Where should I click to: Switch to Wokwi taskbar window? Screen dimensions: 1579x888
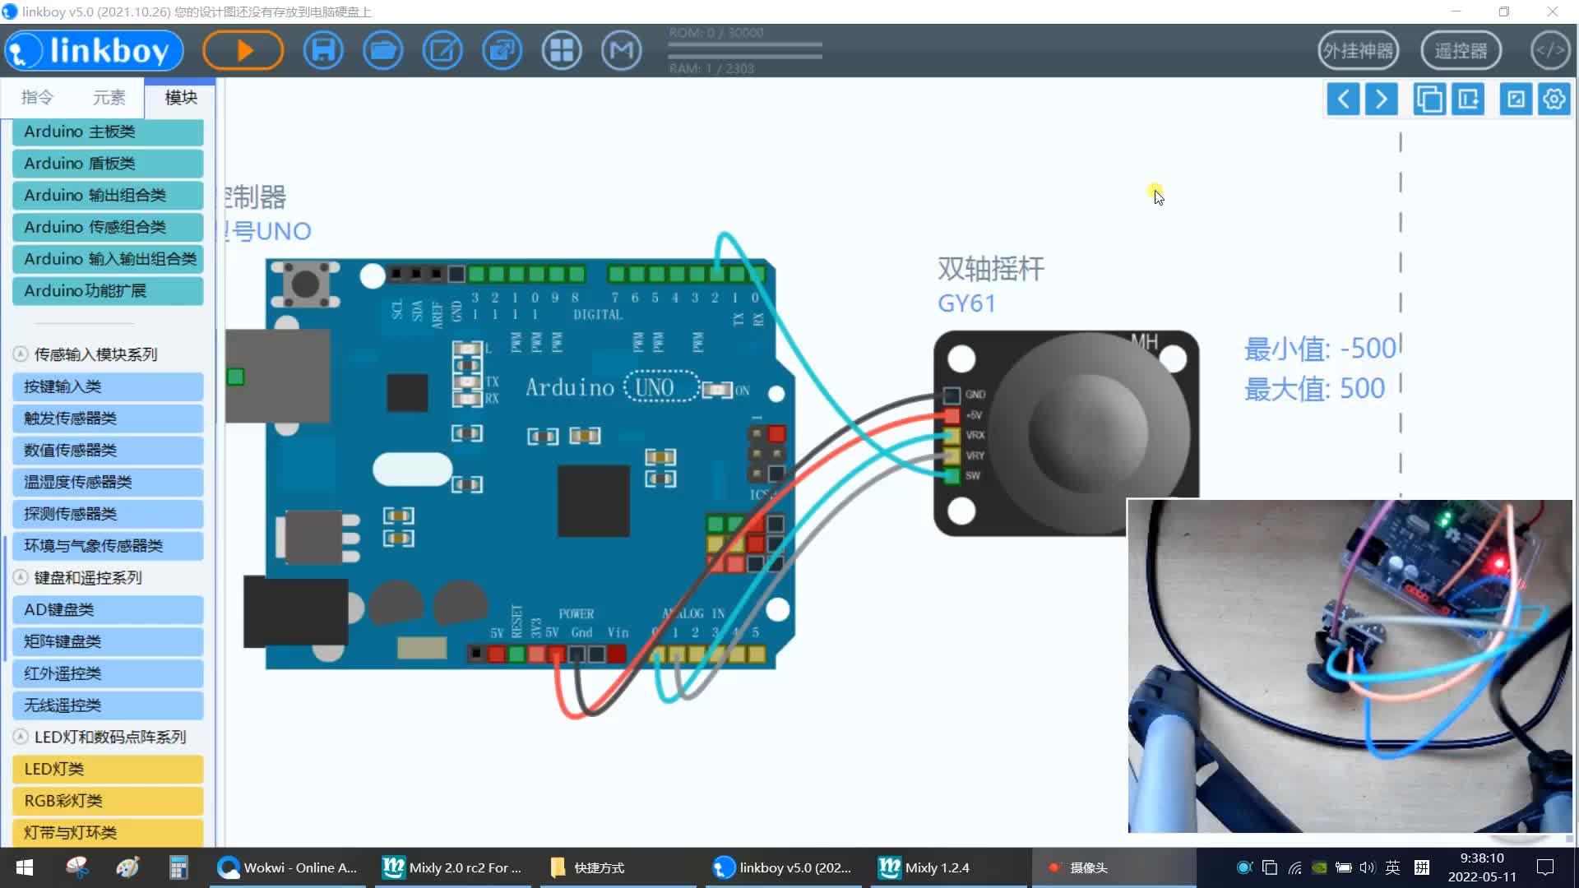tap(288, 867)
